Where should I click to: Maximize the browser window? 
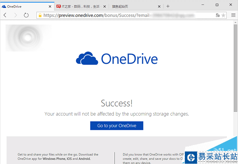click(217, 5)
